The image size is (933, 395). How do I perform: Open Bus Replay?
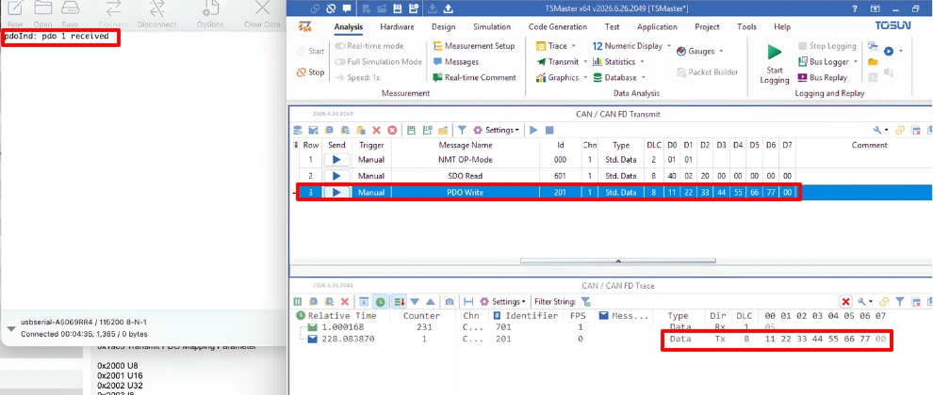pyautogui.click(x=822, y=77)
